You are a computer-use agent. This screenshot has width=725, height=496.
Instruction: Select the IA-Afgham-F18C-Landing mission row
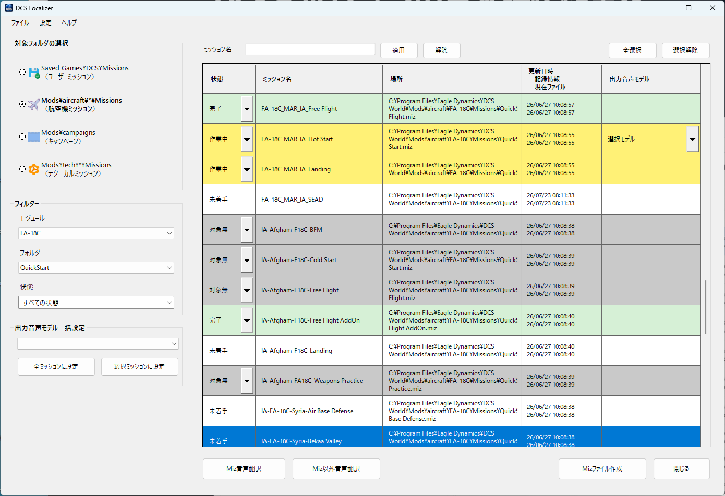click(x=452, y=351)
